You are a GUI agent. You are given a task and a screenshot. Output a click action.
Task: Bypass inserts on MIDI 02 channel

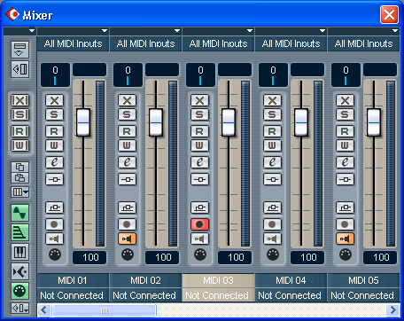pyautogui.click(x=127, y=179)
